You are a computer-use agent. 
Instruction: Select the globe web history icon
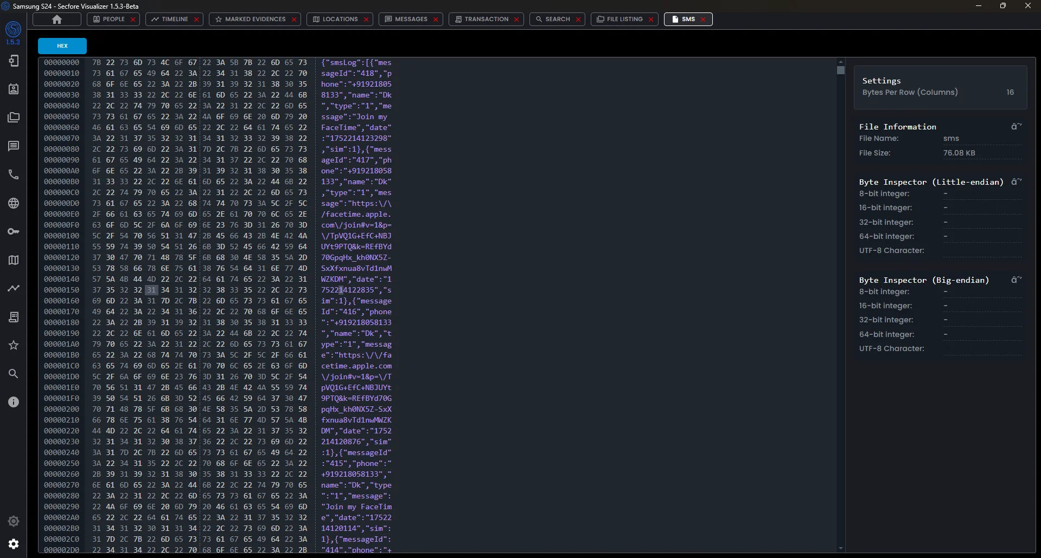pos(14,203)
